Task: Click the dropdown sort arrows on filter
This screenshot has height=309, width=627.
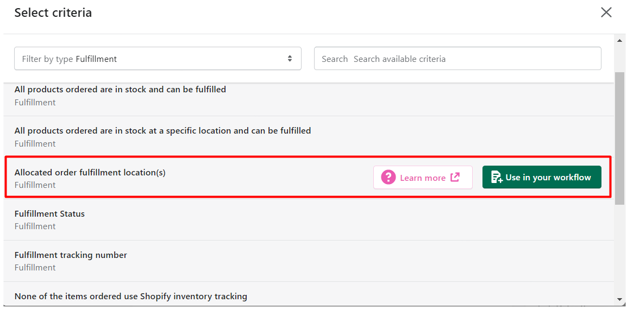Action: (x=290, y=59)
